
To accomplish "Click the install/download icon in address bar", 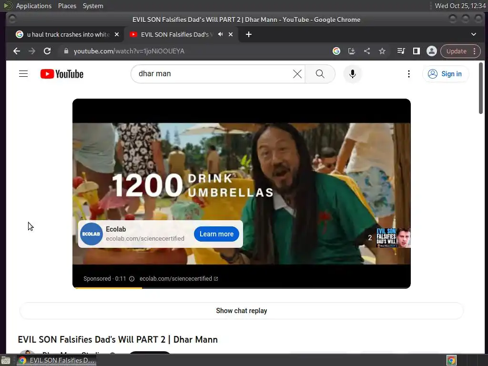I will pos(351,51).
